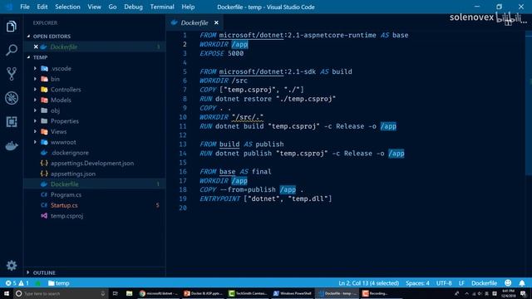The height and width of the screenshot is (299, 532).
Task: Select Dockerfile in the TEMP file tree
Action: click(x=94, y=184)
